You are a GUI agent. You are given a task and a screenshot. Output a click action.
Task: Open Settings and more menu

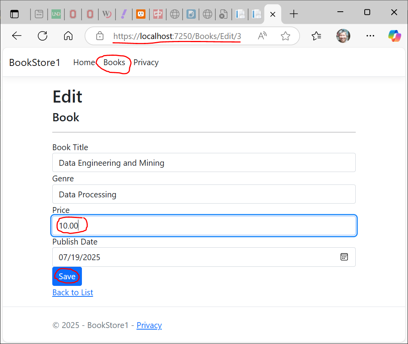(x=370, y=36)
